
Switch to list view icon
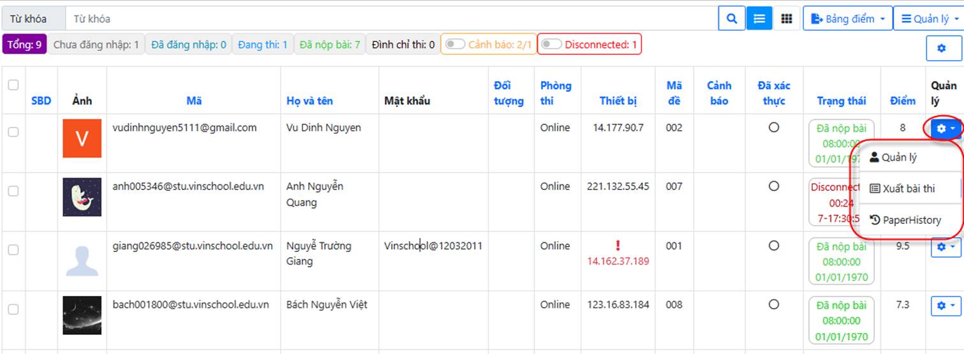(759, 18)
